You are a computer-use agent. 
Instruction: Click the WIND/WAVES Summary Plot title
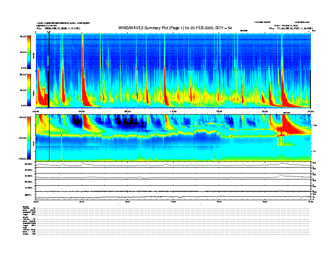tap(175, 28)
